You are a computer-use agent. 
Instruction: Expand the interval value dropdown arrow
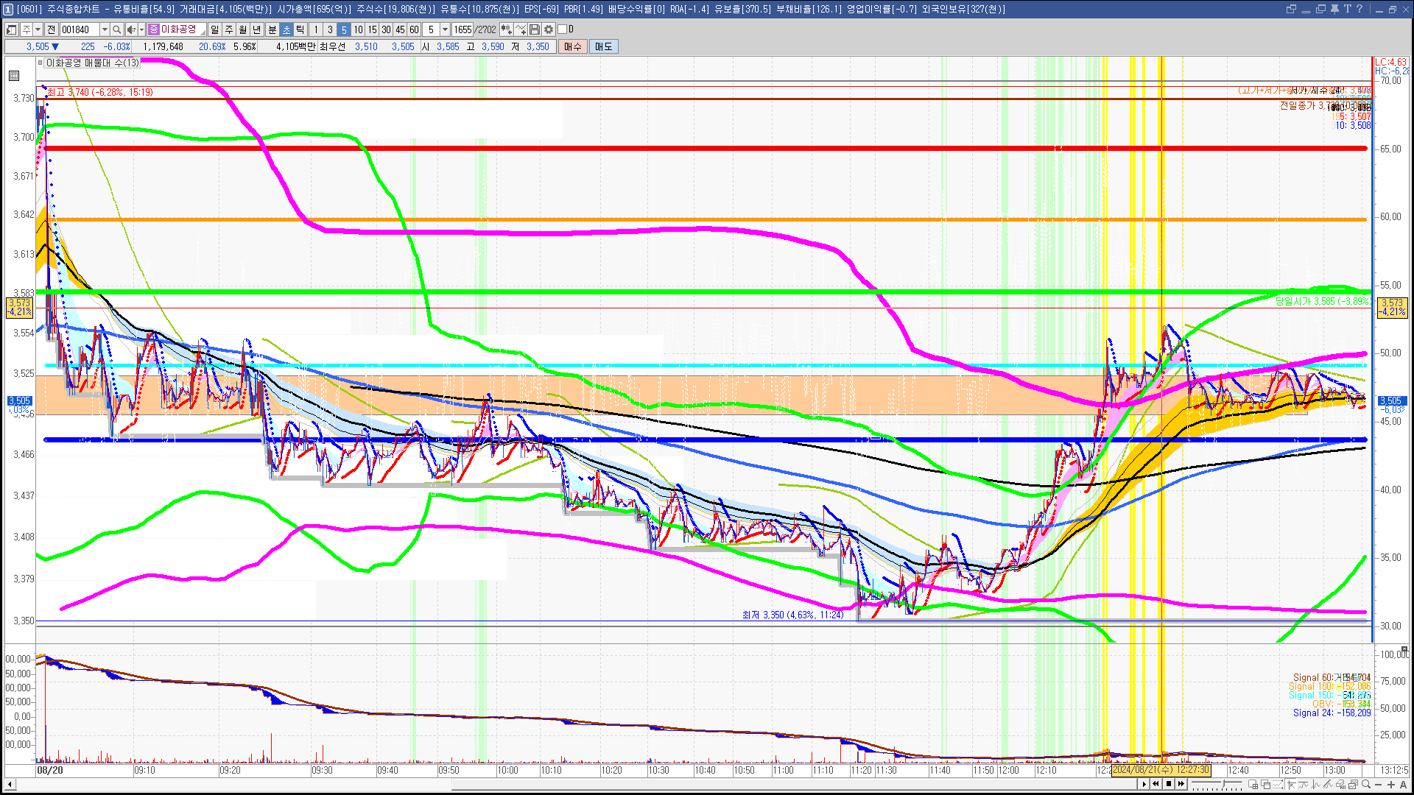point(445,29)
